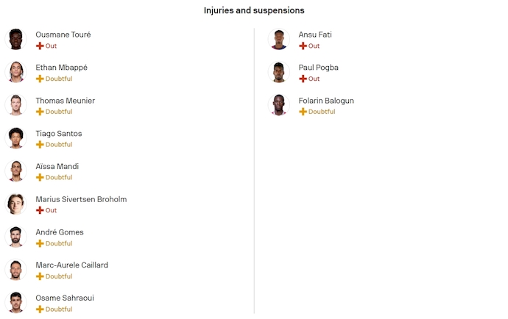The width and height of the screenshot is (508, 319).
Task: Click the yellow Doubtful icon under Folarin Balogun
Action: [303, 112]
